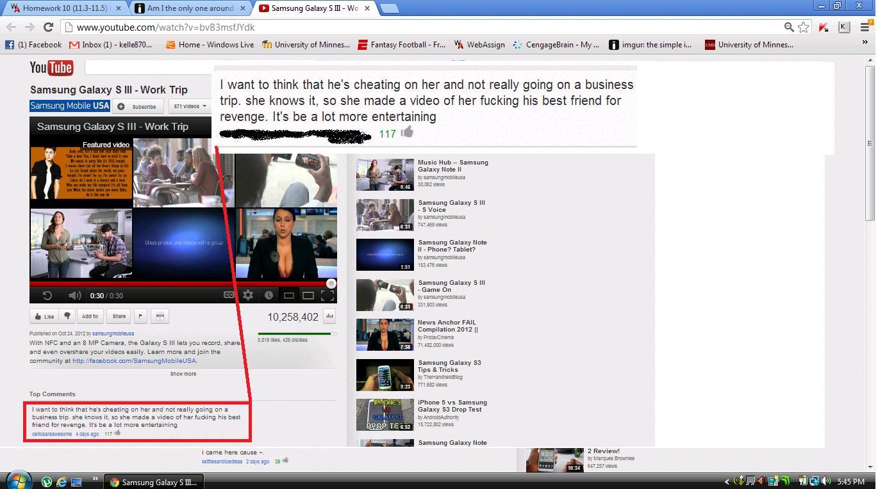
Task: Click the samsungmobileusa uploader link
Action: [x=113, y=333]
